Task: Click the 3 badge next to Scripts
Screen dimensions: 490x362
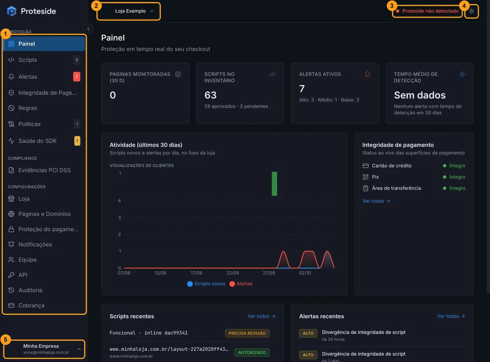Action: [77, 60]
